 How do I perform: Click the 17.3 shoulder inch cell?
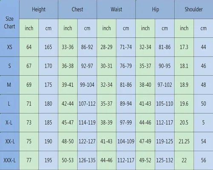coord(184,47)
